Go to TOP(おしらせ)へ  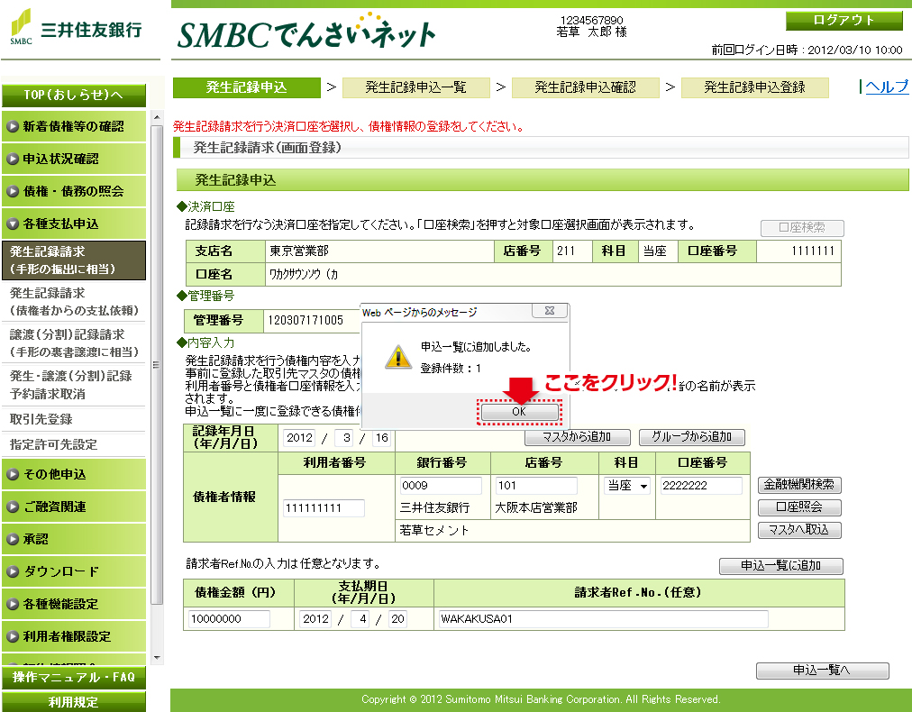tap(74, 95)
